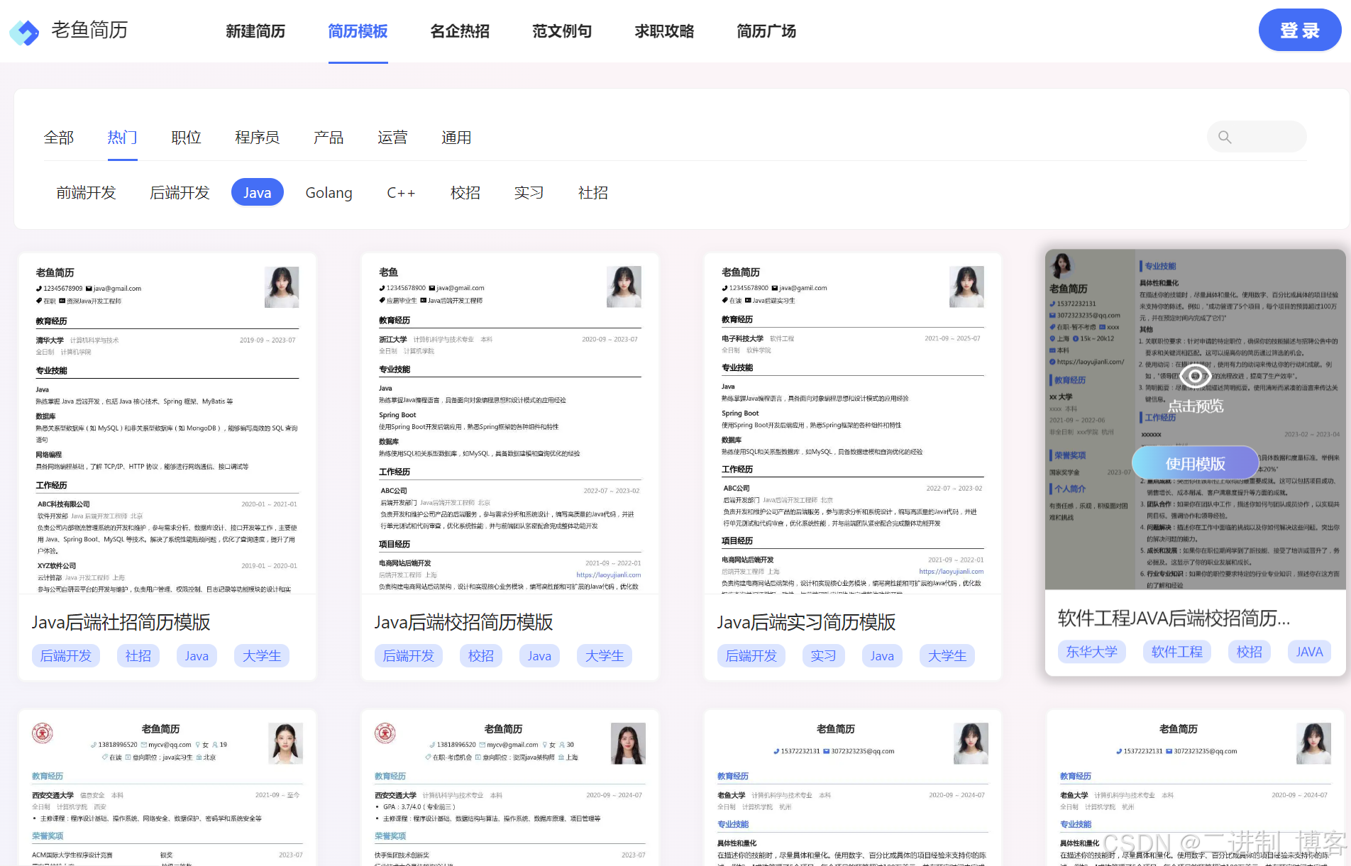This screenshot has width=1351, height=866.
Task: Click the eye preview icon on hovered template
Action: (x=1196, y=375)
